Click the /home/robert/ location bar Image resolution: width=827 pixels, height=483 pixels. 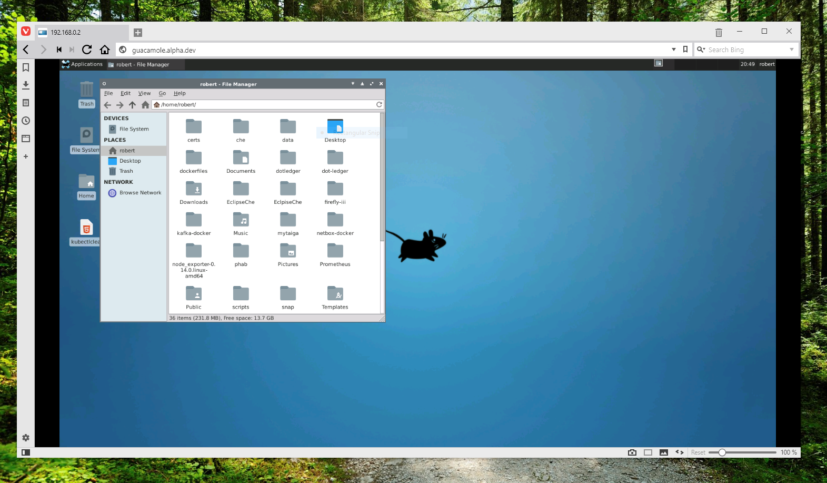tap(268, 104)
